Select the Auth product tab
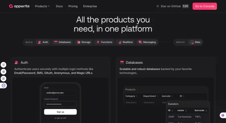The image size is (226, 123). coord(43,42)
